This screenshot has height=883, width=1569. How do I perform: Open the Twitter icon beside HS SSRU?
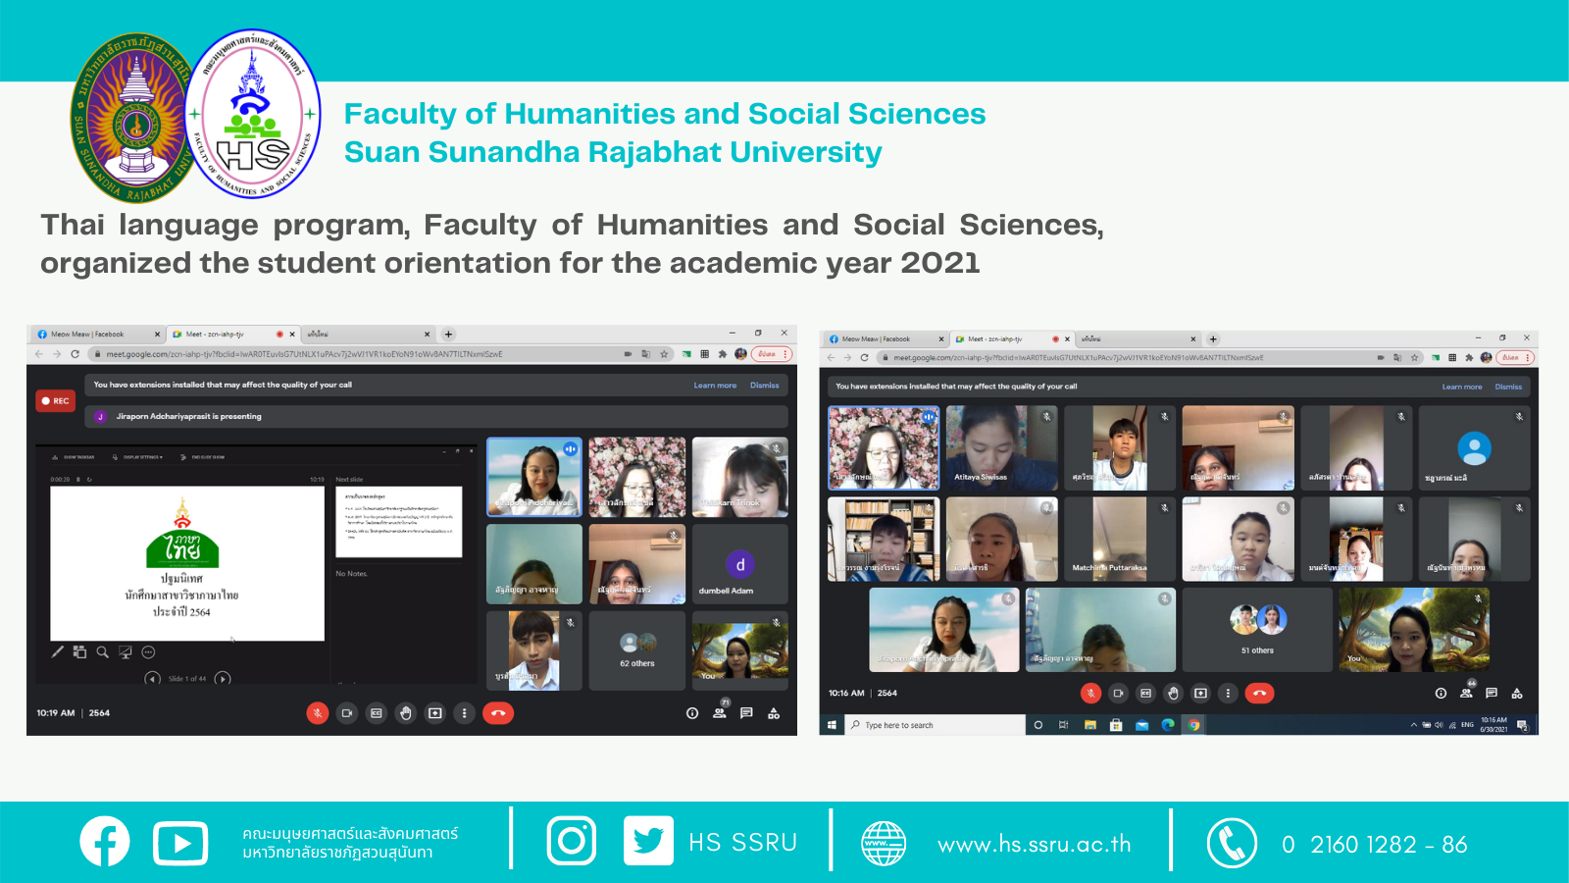pos(648,841)
